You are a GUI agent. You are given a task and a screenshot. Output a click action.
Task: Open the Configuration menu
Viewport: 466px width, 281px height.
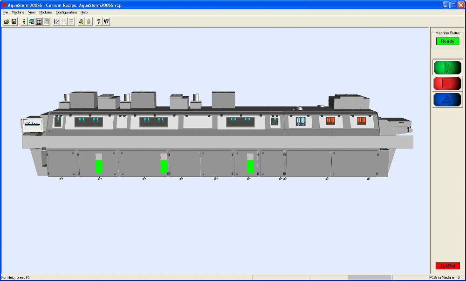click(66, 12)
